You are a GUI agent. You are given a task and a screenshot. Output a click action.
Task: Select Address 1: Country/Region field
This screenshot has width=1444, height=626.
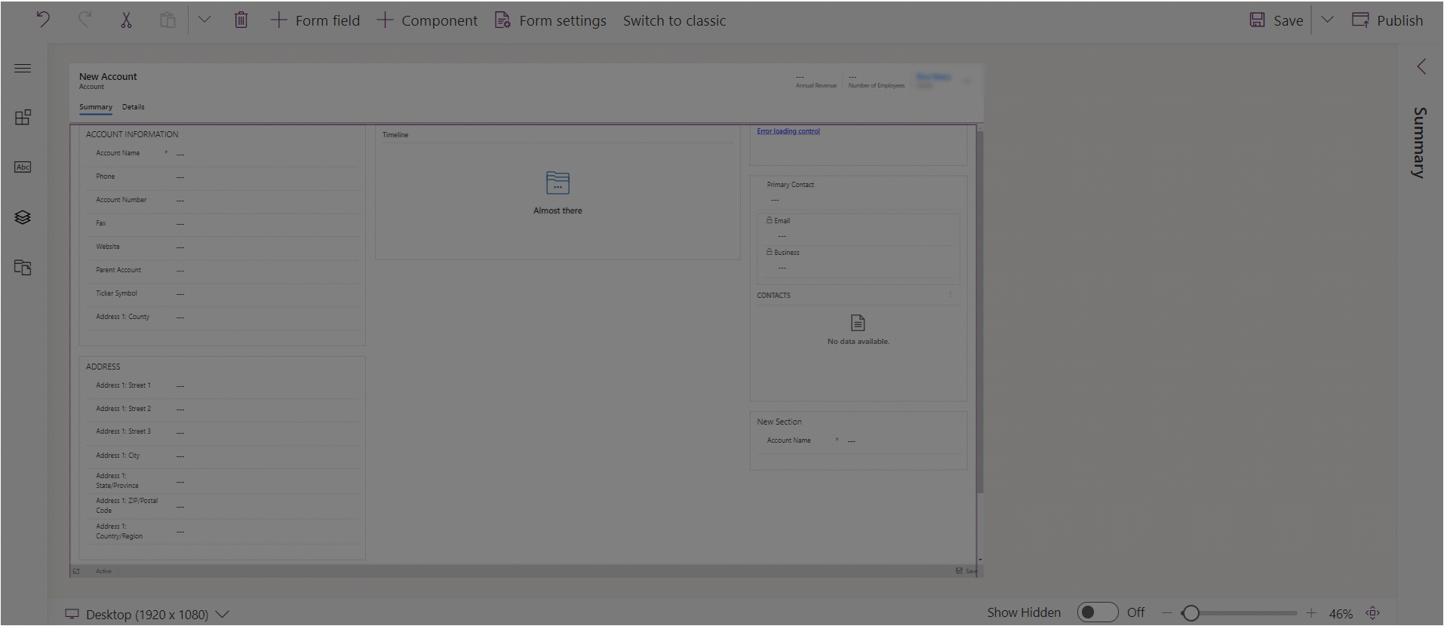click(x=222, y=532)
